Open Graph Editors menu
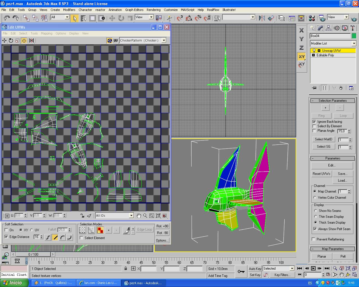Image resolution: width=359 pixels, height=287 pixels. click(134, 10)
